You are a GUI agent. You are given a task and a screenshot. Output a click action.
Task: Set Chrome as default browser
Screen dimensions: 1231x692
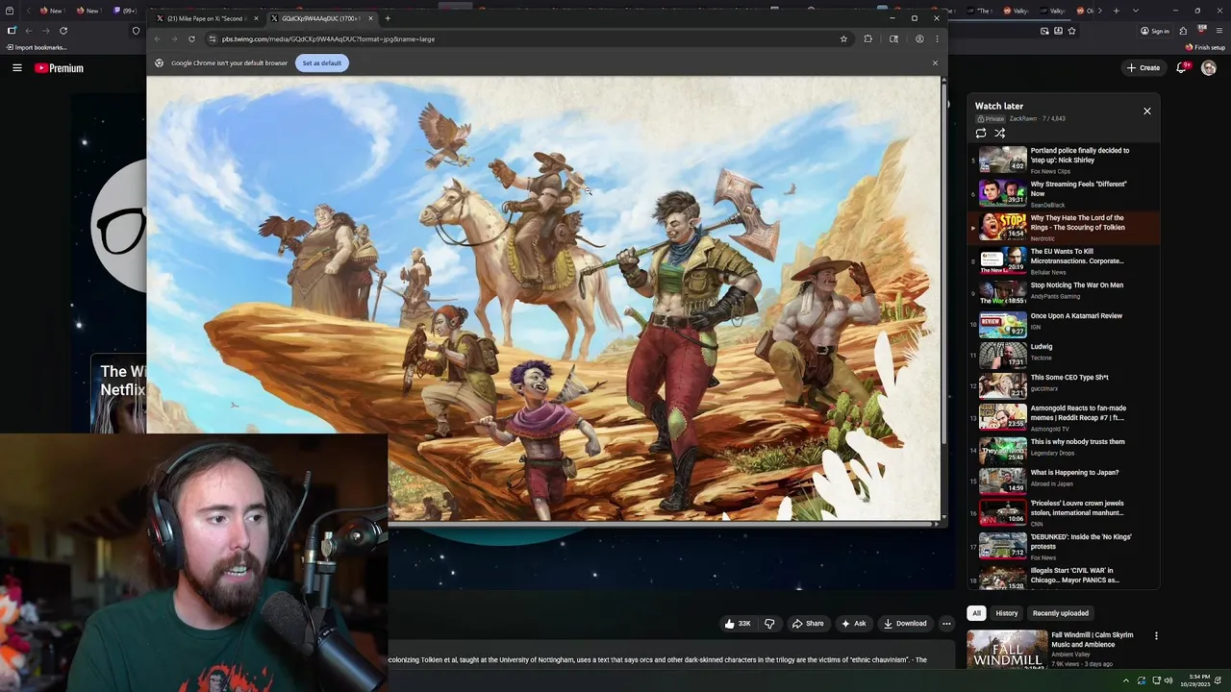pyautogui.click(x=321, y=63)
